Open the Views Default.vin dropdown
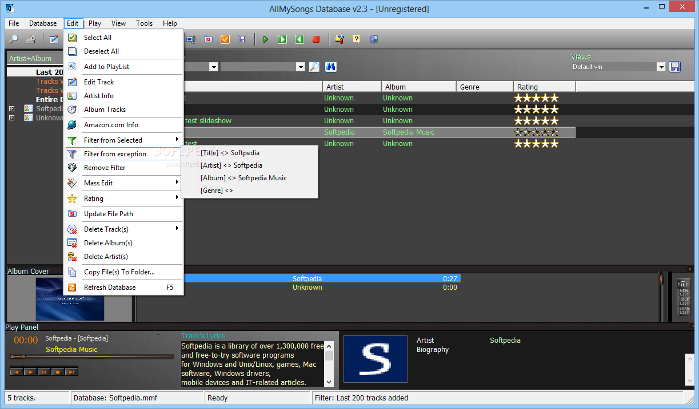This screenshot has height=409, width=699. (661, 67)
